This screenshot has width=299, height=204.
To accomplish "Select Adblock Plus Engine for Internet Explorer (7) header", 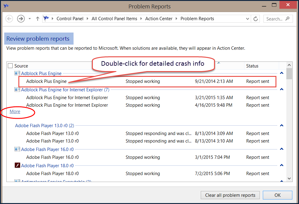I will pos(65,89).
